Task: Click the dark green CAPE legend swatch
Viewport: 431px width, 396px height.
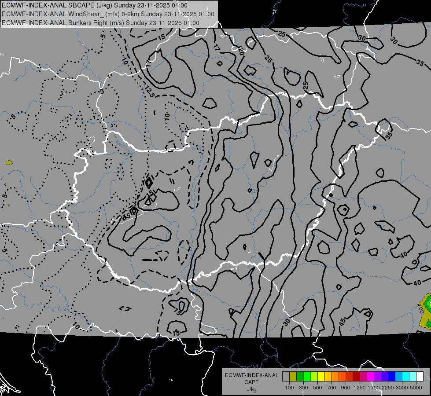Action: [300, 376]
